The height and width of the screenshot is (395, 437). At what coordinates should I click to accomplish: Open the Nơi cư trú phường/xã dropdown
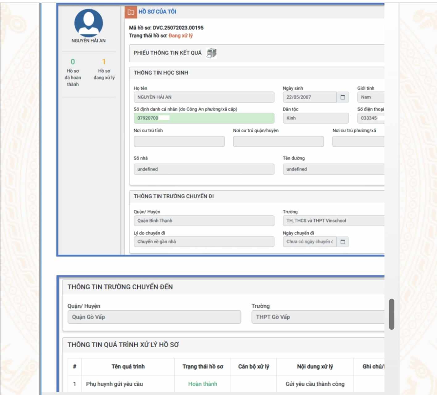point(358,141)
